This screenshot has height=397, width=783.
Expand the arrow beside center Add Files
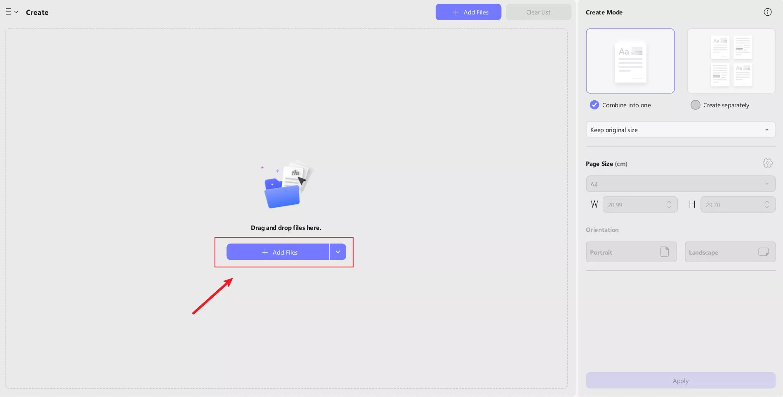point(338,252)
